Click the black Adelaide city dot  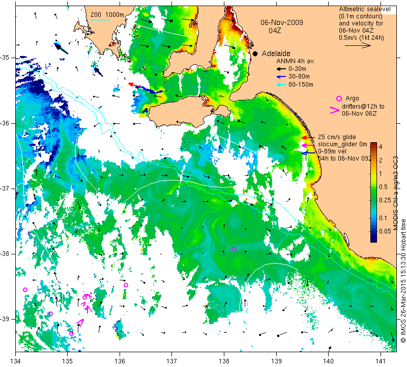point(255,54)
